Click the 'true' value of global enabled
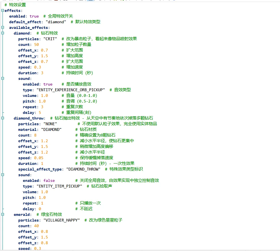Image resolution: width=280 pixels, height=251 pixels. 34,16
